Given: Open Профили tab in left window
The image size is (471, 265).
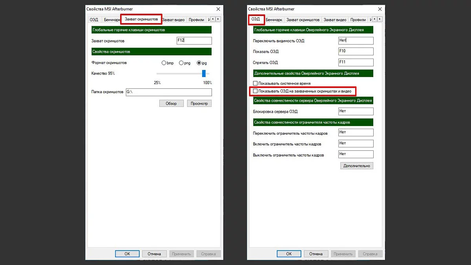Looking at the screenshot, I should click(x=196, y=20).
